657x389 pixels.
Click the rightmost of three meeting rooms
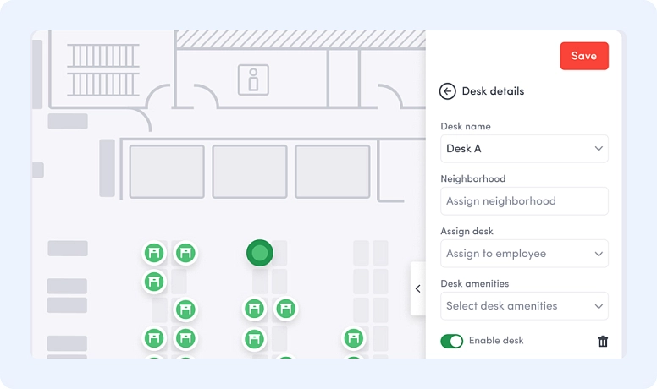point(333,172)
